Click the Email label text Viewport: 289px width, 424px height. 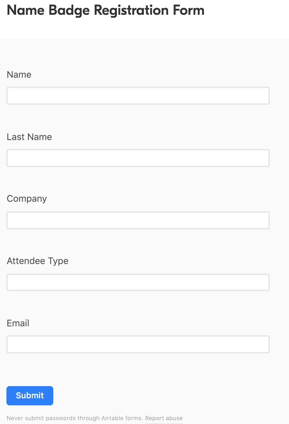(x=18, y=323)
